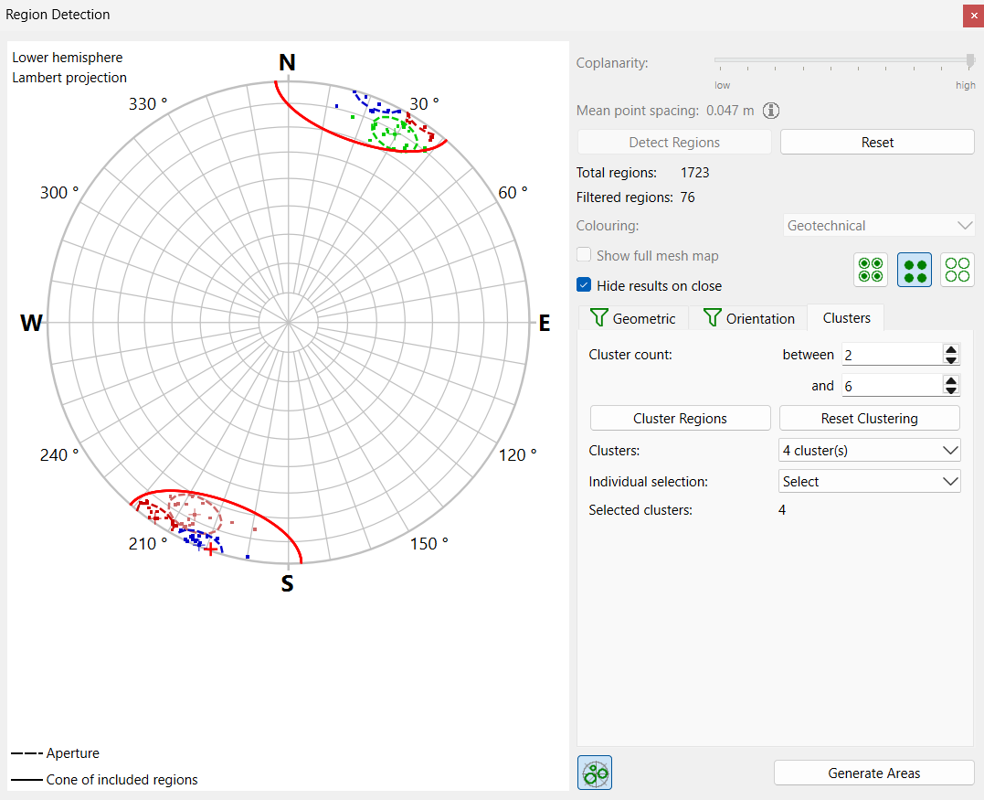Click the Orientation tab's green filter funnel icon

coord(712,318)
